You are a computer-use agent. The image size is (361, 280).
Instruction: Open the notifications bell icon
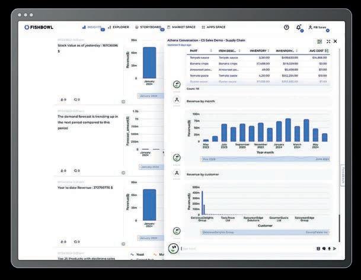[298, 27]
